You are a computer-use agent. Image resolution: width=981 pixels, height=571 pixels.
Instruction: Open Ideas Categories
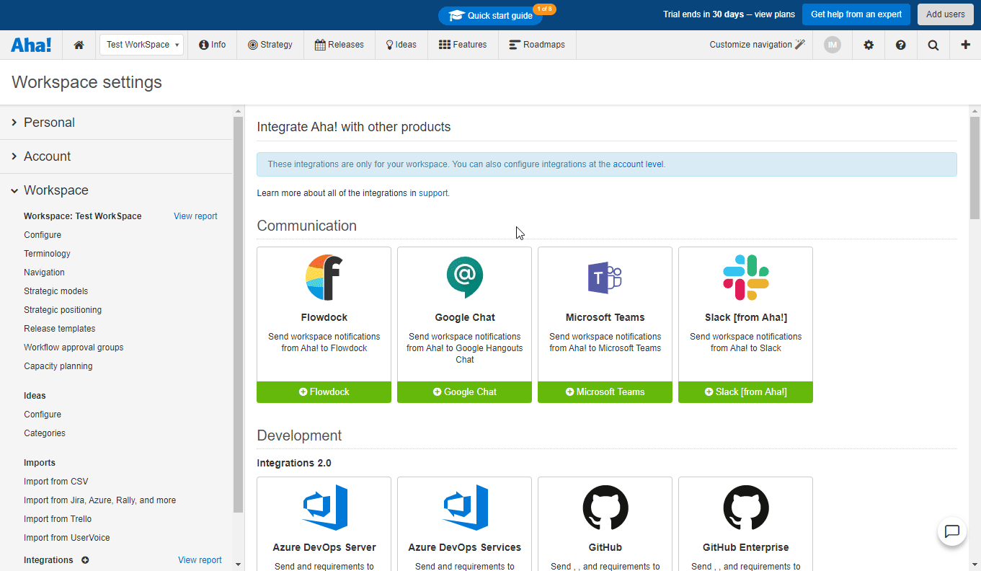point(45,433)
